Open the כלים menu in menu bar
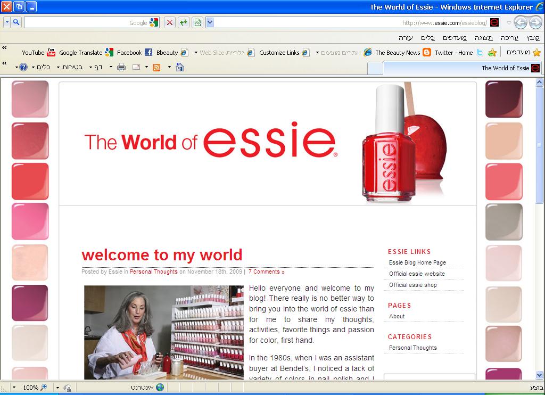The image size is (545, 395). point(428,38)
